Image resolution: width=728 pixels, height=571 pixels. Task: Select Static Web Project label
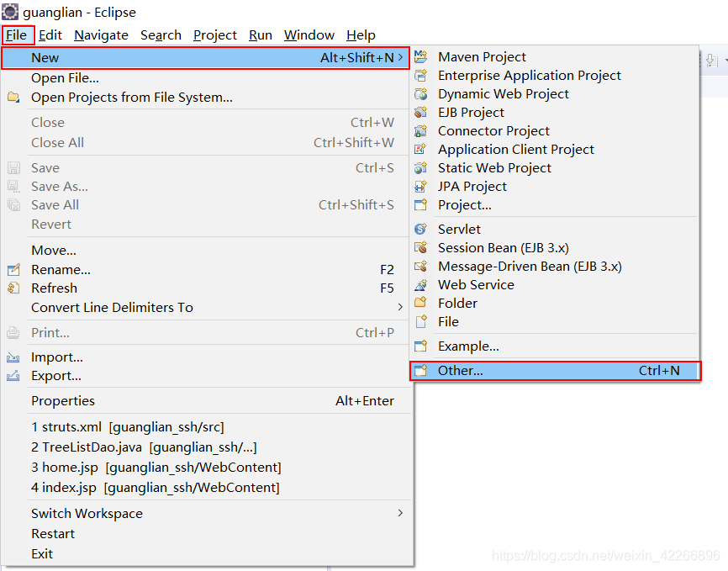tap(494, 167)
